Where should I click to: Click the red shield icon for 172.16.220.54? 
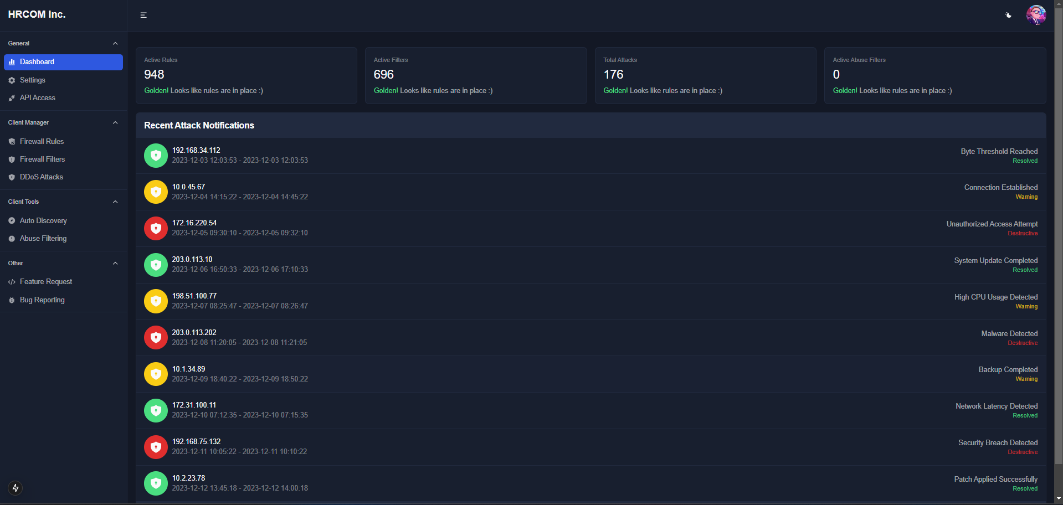point(156,228)
